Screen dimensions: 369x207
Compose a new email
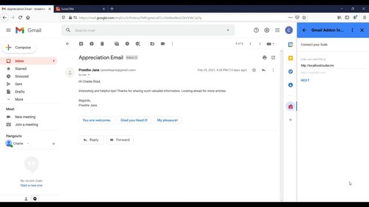click(x=19, y=47)
